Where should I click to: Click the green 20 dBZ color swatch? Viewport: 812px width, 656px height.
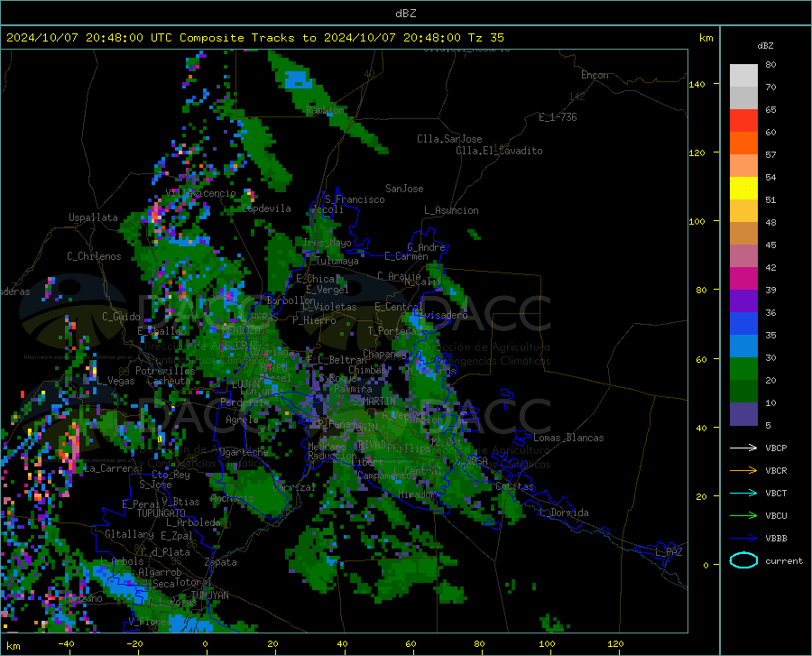[x=743, y=369]
